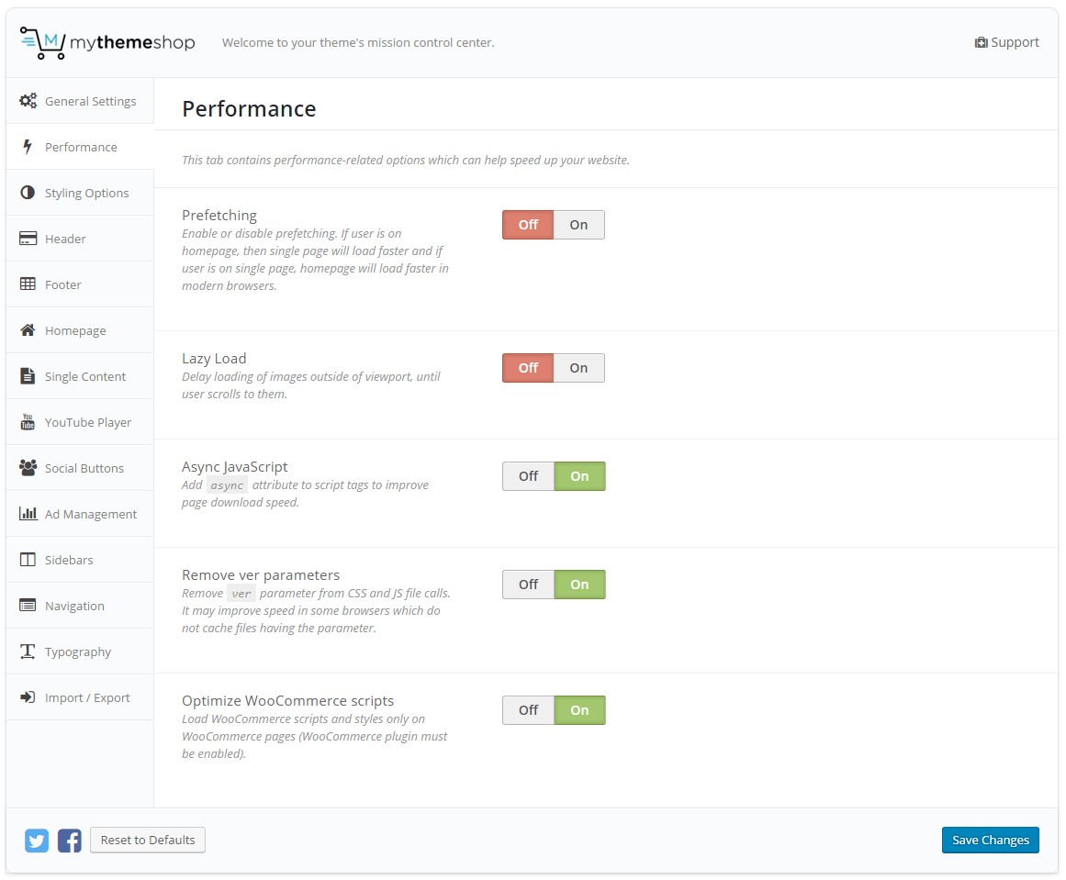Click the Async JavaScript option title
This screenshot has width=1066, height=880.
[x=234, y=467]
